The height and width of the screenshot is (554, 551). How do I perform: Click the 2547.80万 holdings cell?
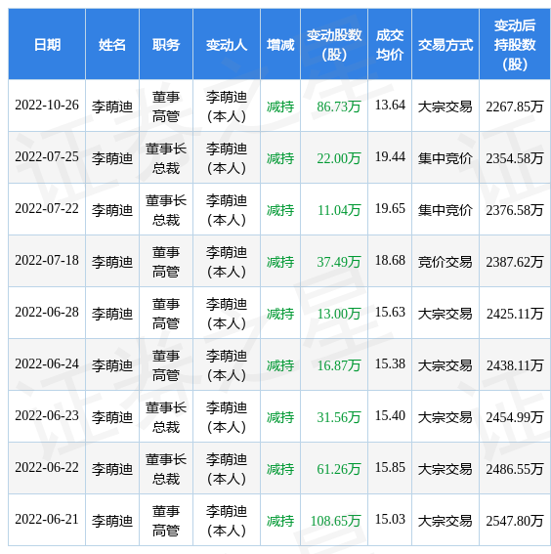point(515,521)
